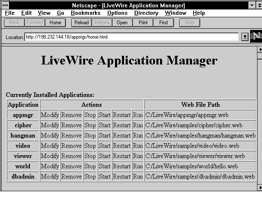Open the Options menu
Image resolution: width=262 pixels, height=197 pixels.
(117, 13)
